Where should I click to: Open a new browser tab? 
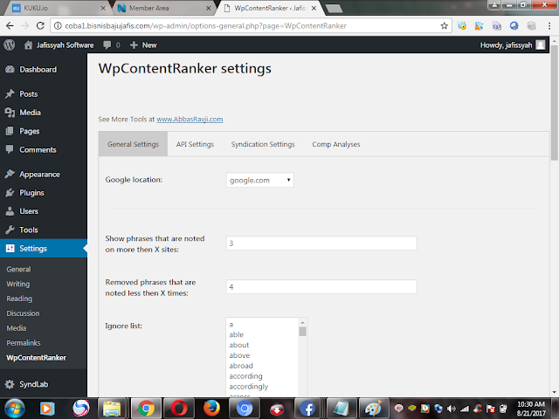(x=334, y=9)
